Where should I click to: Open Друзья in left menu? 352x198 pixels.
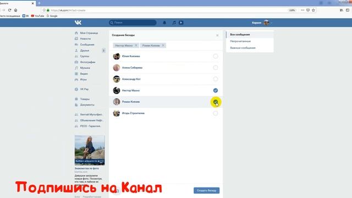pyautogui.click(x=82, y=51)
